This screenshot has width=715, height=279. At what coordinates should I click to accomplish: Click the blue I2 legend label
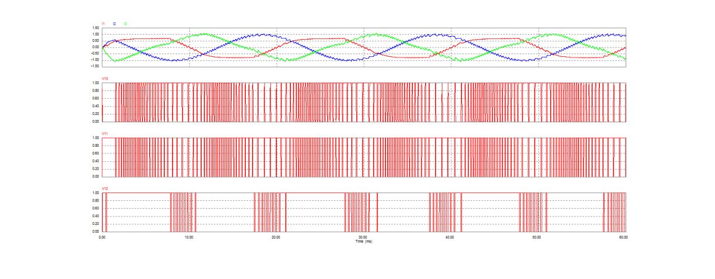point(115,24)
